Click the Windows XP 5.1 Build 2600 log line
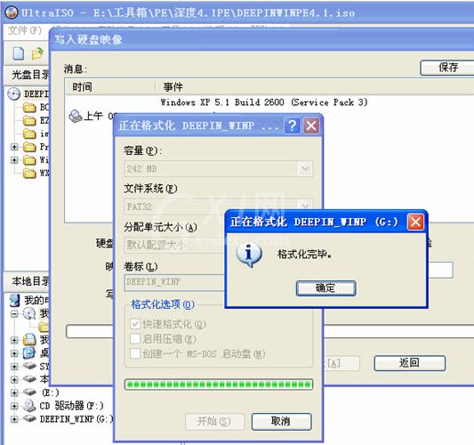474x445 pixels. click(264, 102)
